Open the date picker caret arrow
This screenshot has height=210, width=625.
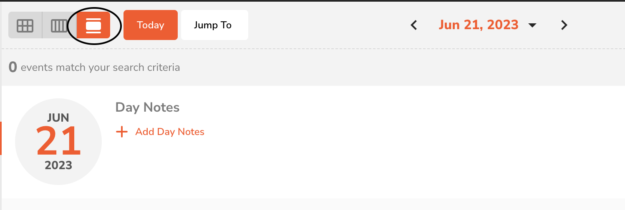532,25
